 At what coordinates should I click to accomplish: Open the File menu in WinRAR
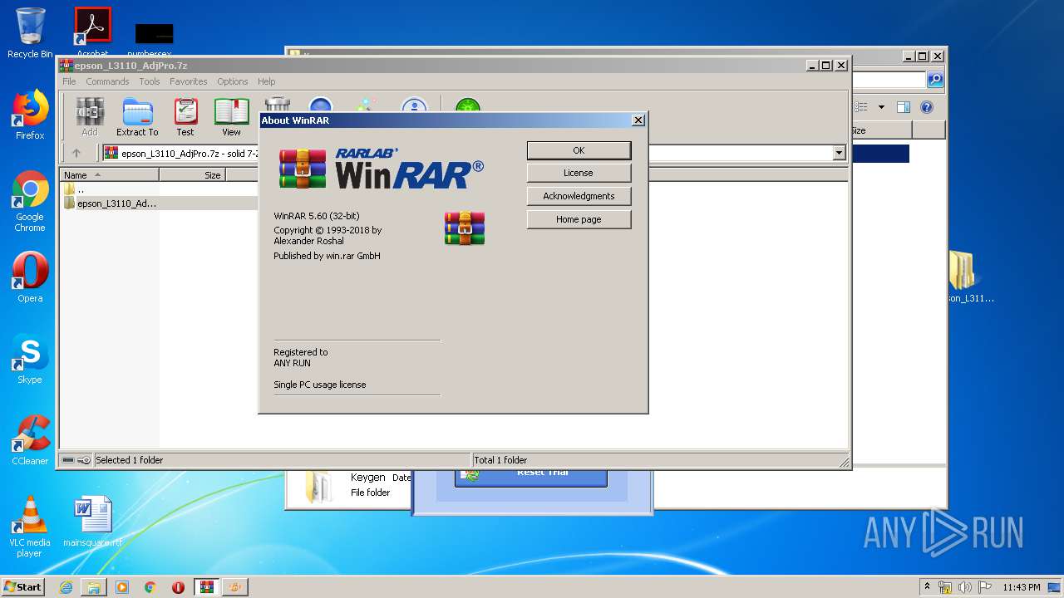(69, 81)
